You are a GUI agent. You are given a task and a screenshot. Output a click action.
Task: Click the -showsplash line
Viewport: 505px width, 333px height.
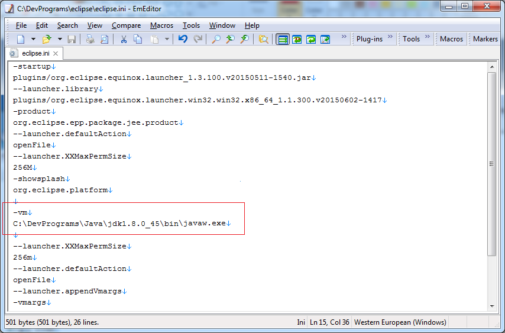coord(41,179)
